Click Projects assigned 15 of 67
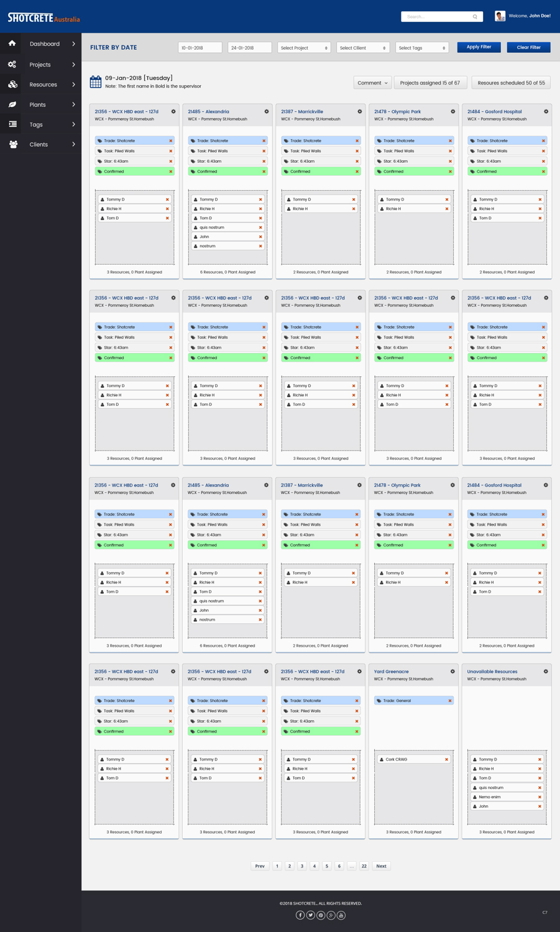 [430, 83]
